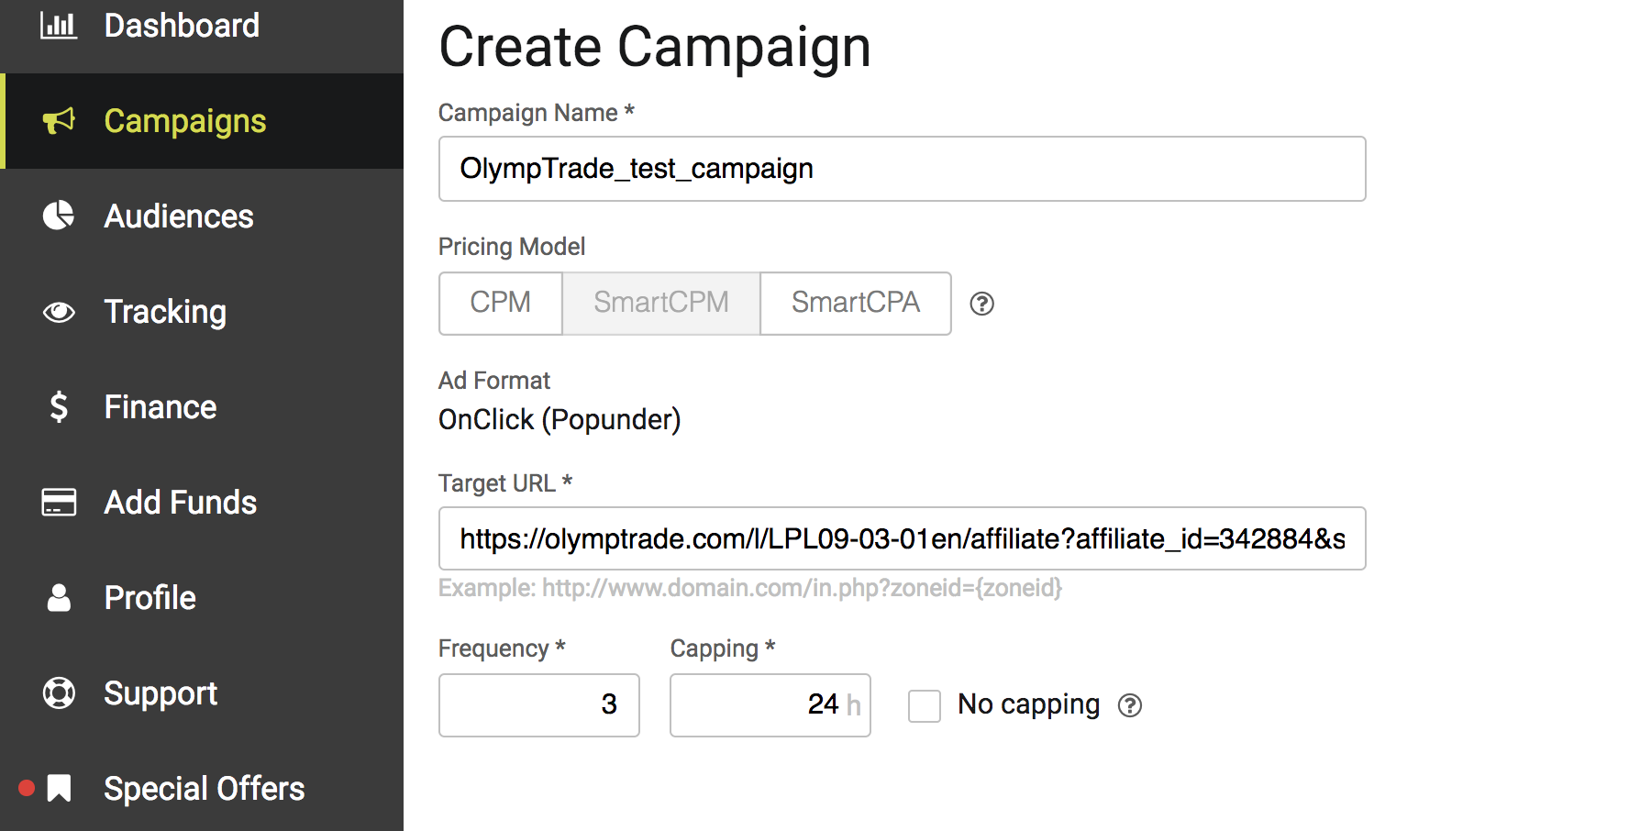This screenshot has height=831, width=1651.
Task: Select the SmartCPM pricing model
Action: pyautogui.click(x=660, y=303)
